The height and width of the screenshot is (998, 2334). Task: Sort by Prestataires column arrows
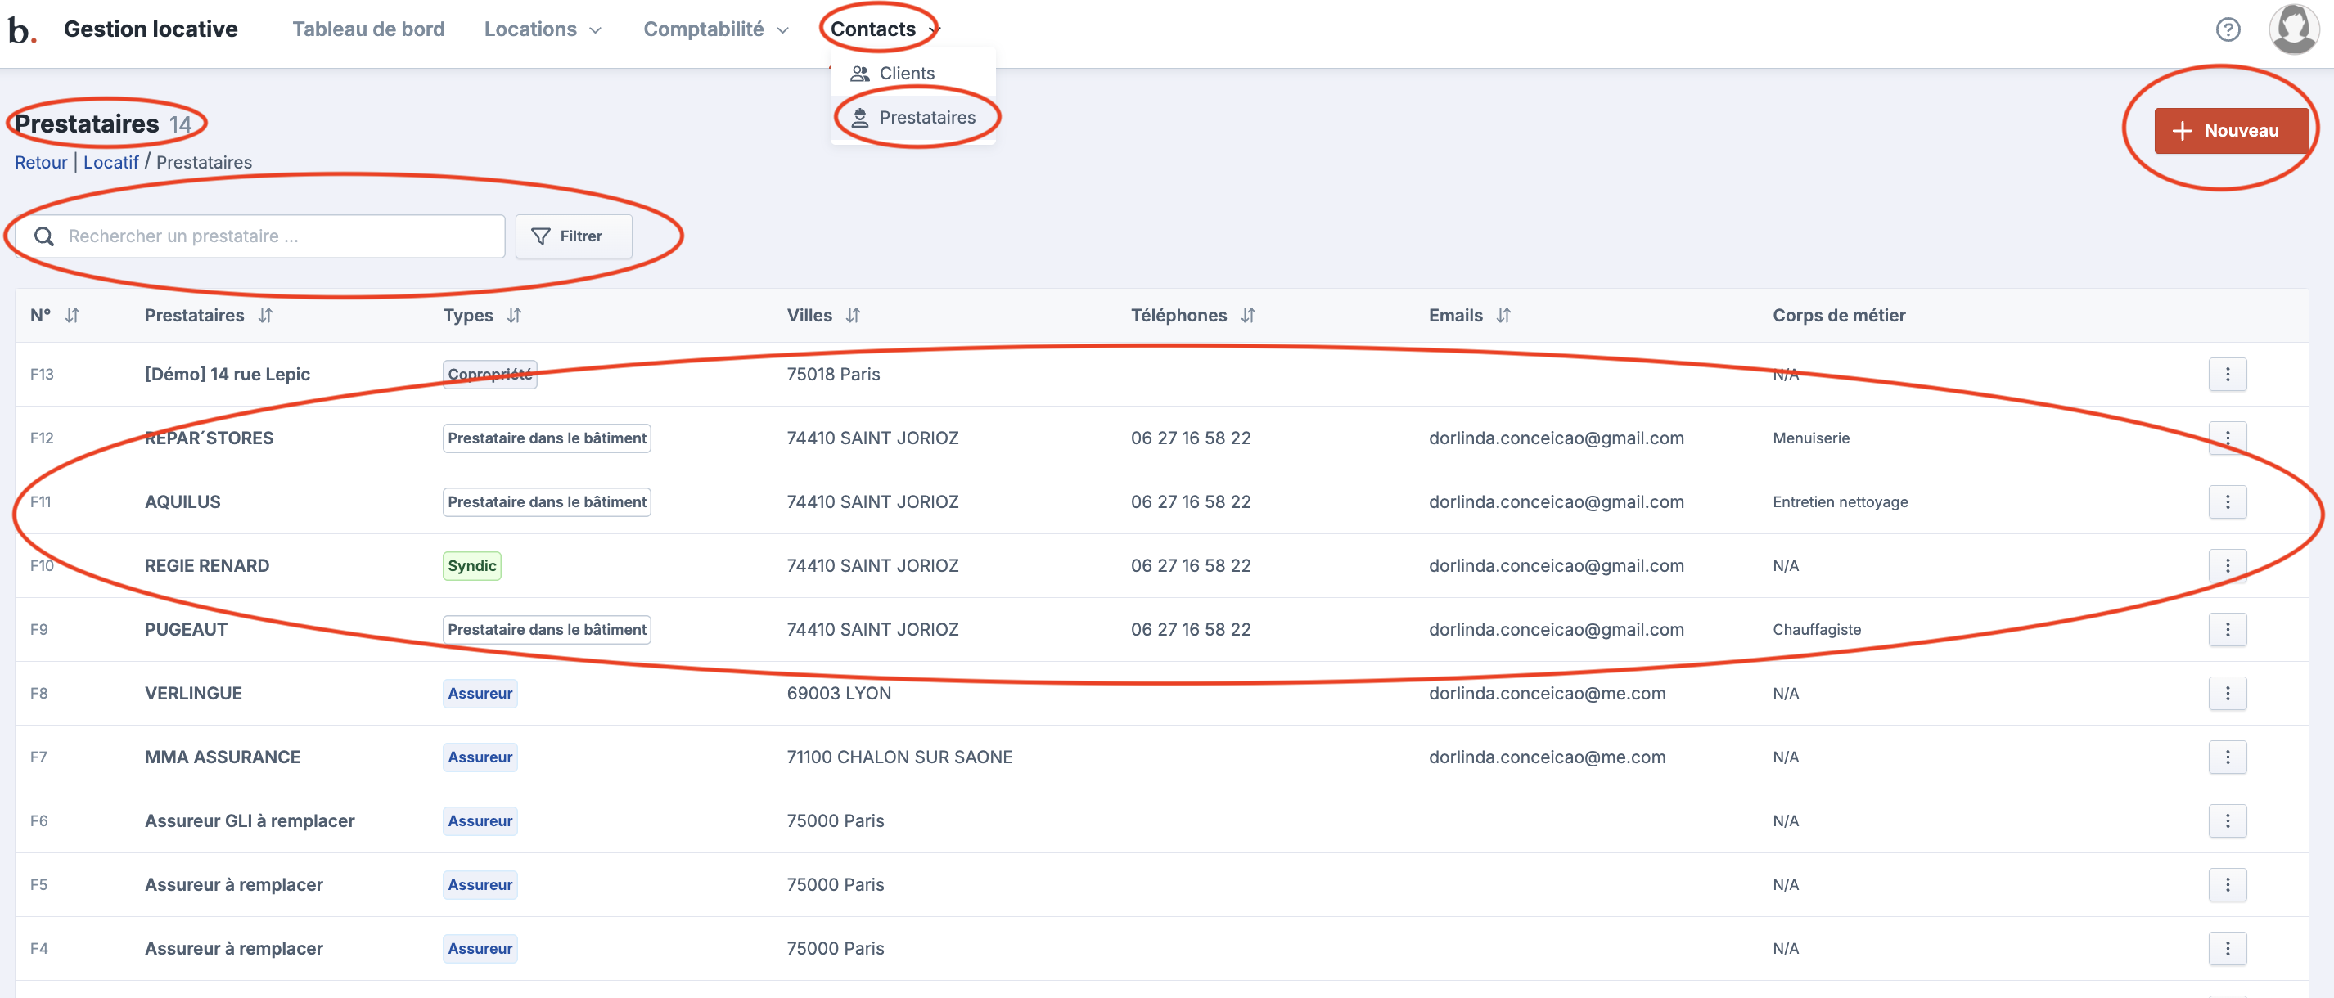(x=265, y=315)
